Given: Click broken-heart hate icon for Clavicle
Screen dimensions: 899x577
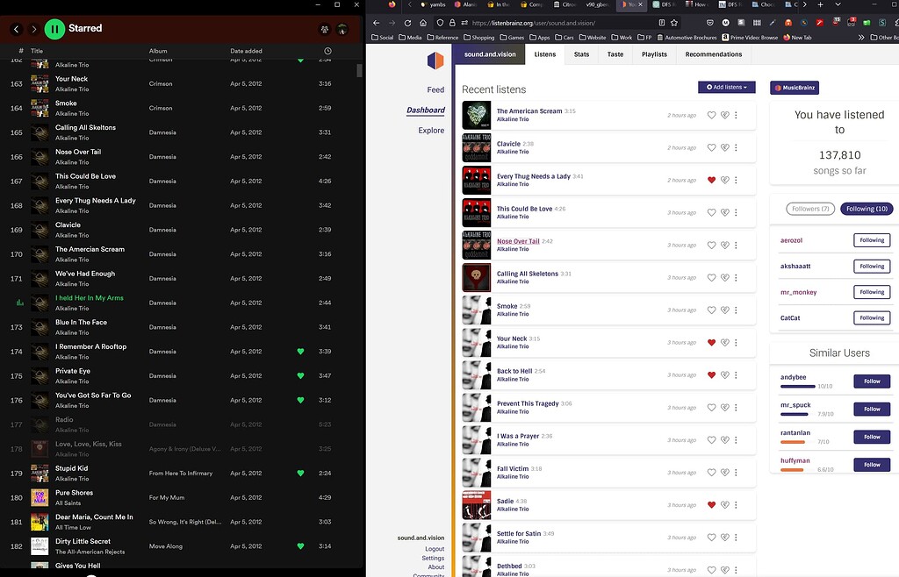Looking at the screenshot, I should pos(725,147).
